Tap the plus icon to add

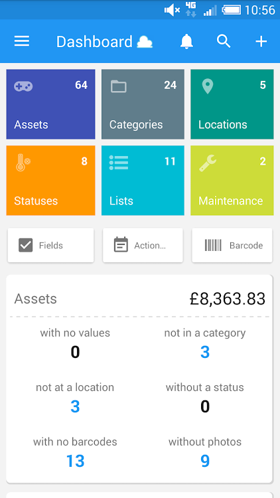[261, 42]
